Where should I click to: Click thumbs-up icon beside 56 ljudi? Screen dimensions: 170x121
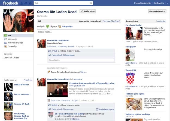click(49, 105)
